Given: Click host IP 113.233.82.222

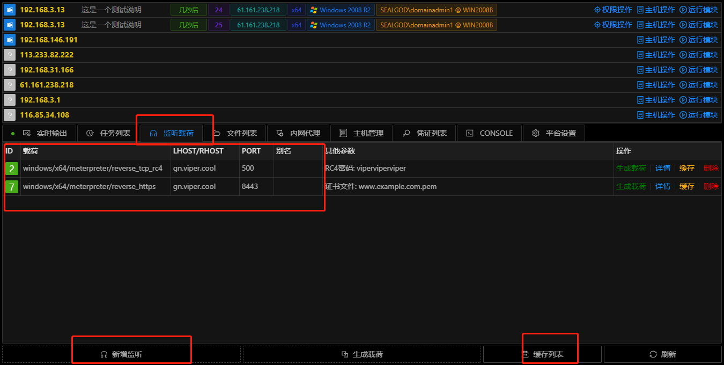Looking at the screenshot, I should point(47,55).
